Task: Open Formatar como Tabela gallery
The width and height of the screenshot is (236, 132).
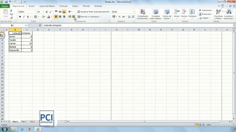Action: pos(156,14)
